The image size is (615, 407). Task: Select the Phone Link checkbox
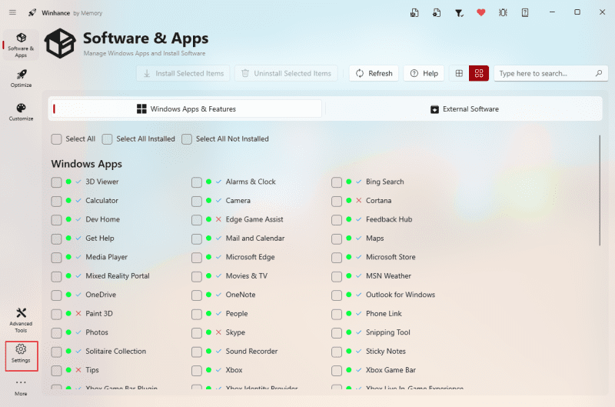[x=337, y=314]
